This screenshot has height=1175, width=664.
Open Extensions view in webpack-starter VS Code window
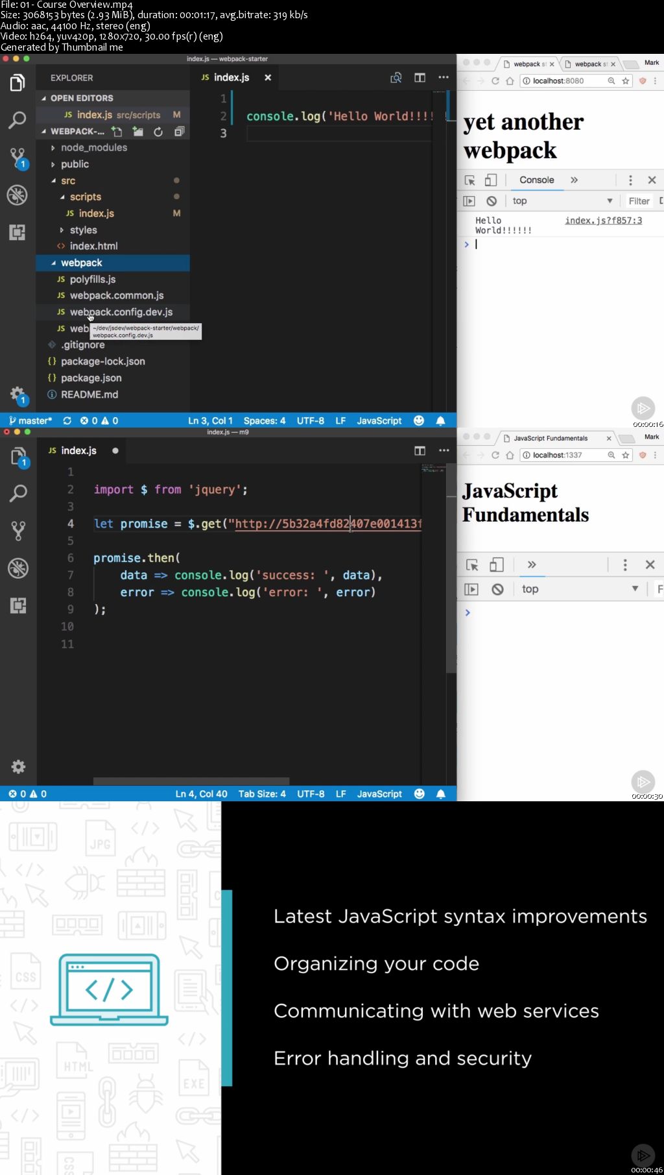(x=18, y=232)
